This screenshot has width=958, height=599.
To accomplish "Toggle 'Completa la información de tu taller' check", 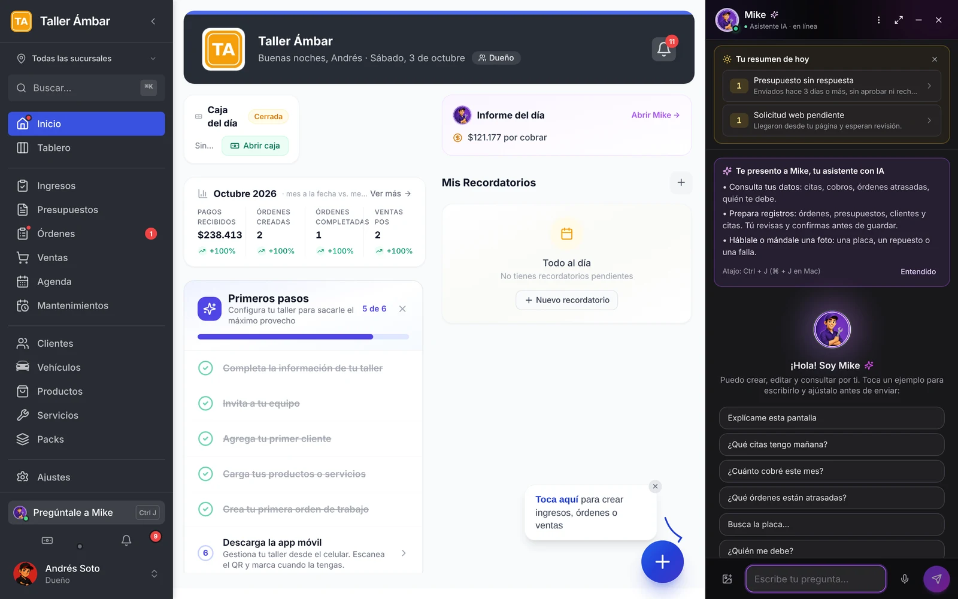I will click(x=205, y=368).
